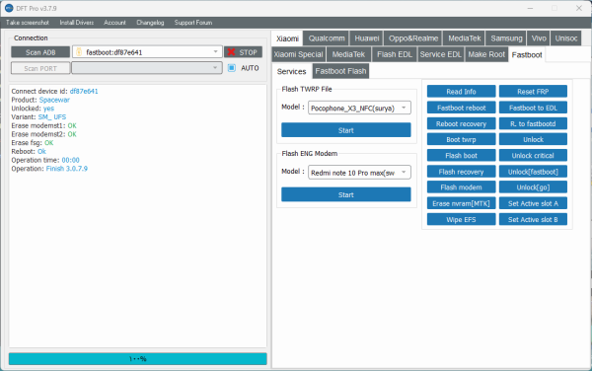This screenshot has width=592, height=371.
Task: Click the Scan PORT button
Action: (x=40, y=68)
